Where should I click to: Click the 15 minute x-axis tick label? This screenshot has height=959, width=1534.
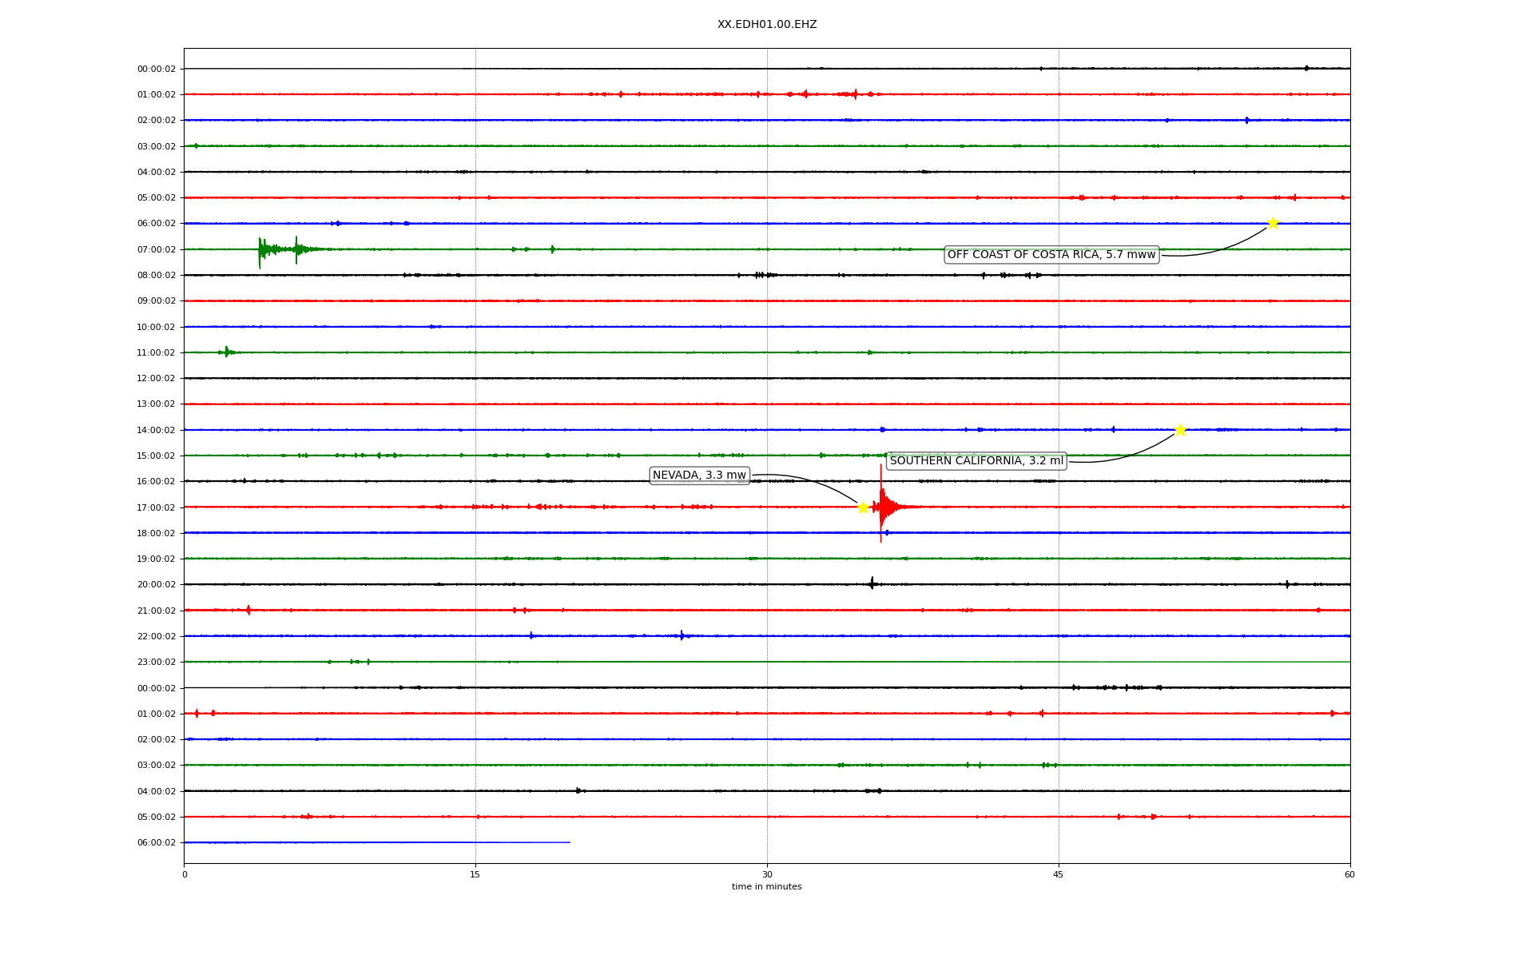coord(475,874)
